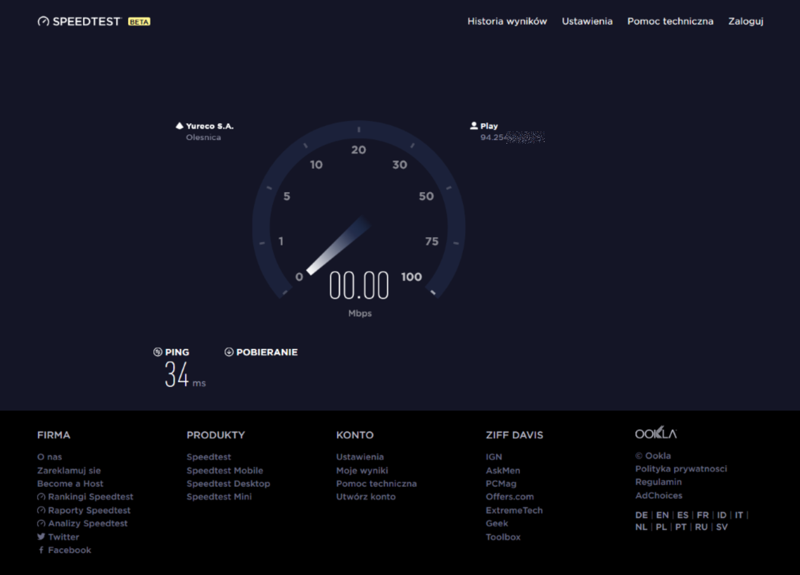Click the Pobieranie download icon
Screen dimensions: 800x575
pos(228,352)
